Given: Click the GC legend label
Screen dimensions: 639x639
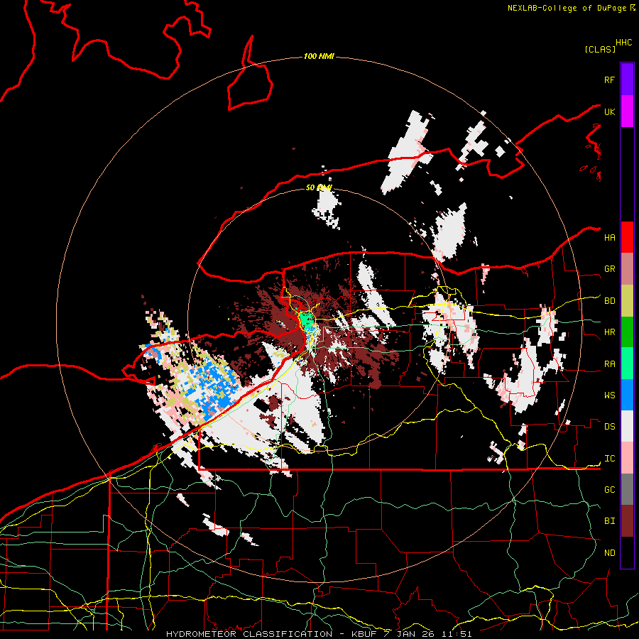Looking at the screenshot, I should pyautogui.click(x=609, y=490).
